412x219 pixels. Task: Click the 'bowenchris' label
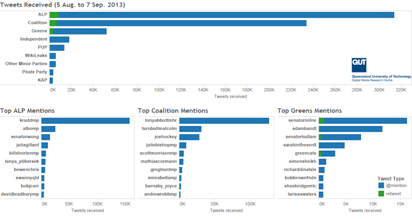click(x=26, y=169)
